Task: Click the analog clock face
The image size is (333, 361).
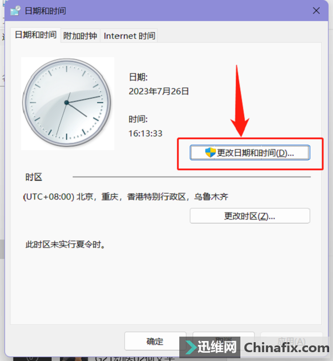Action: pos(67,103)
